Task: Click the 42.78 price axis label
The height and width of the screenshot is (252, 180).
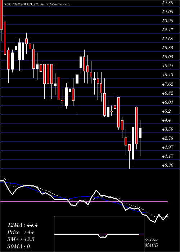Action: coord(168,138)
